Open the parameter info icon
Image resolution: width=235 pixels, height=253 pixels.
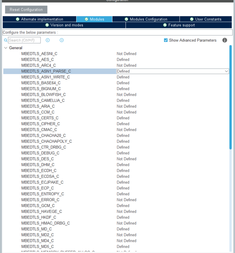225,40
